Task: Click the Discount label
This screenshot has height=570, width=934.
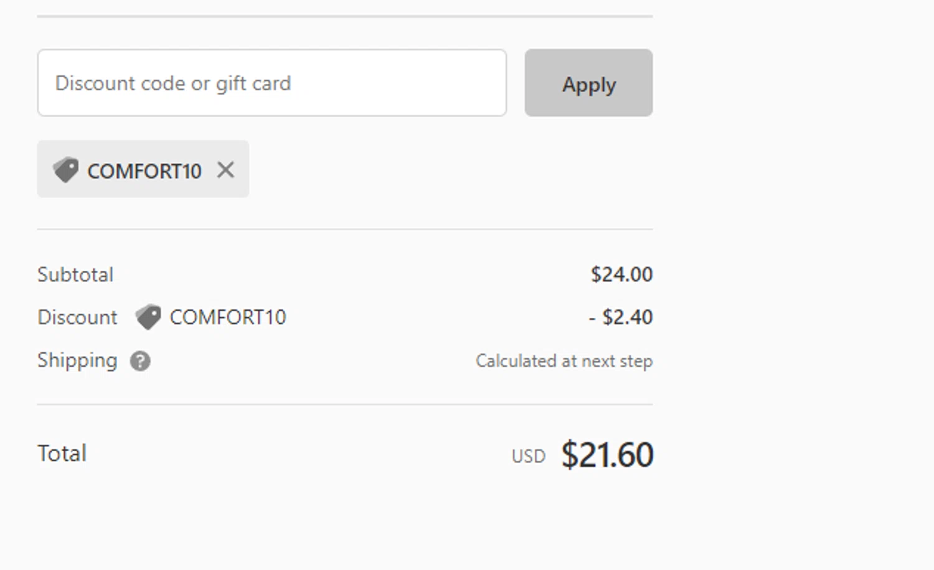Action: (x=77, y=317)
